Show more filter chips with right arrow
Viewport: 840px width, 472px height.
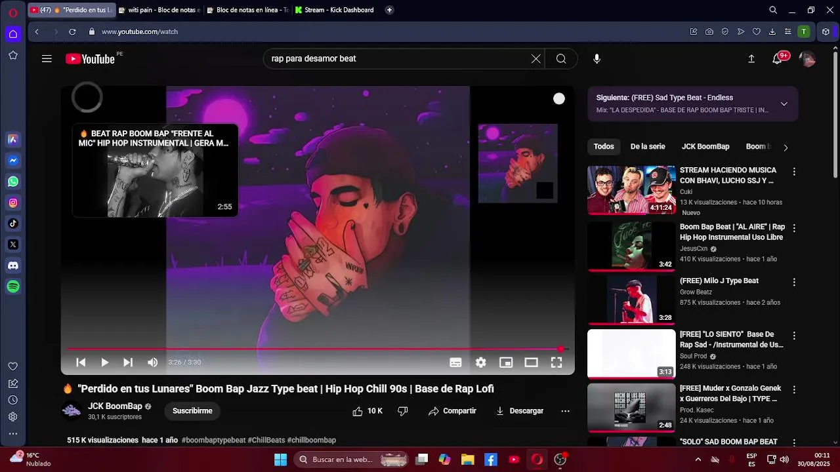point(786,147)
